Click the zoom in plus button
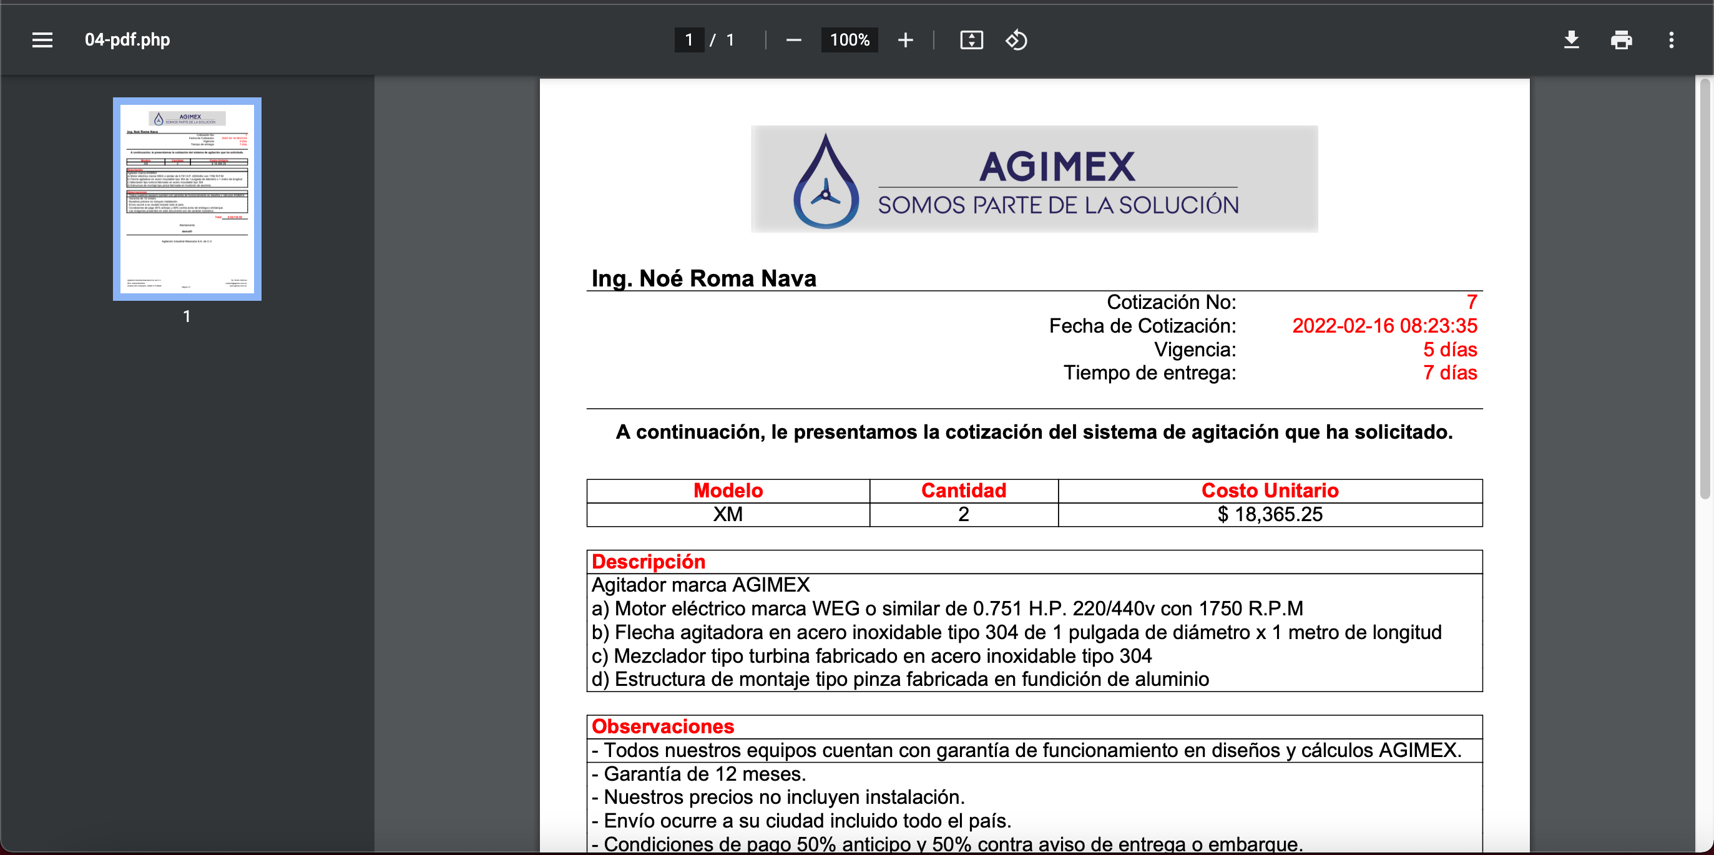This screenshot has height=855, width=1714. click(x=905, y=40)
